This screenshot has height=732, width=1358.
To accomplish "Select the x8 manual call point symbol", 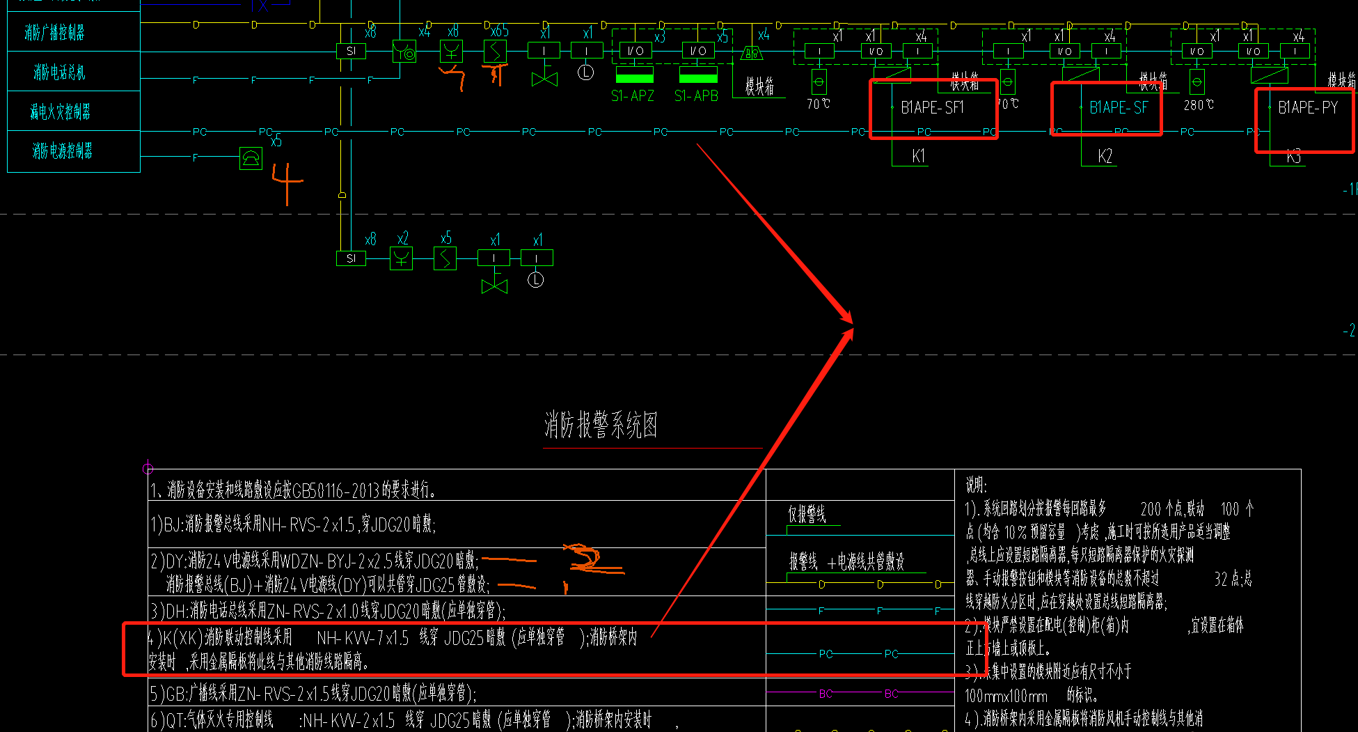I will pyautogui.click(x=451, y=51).
